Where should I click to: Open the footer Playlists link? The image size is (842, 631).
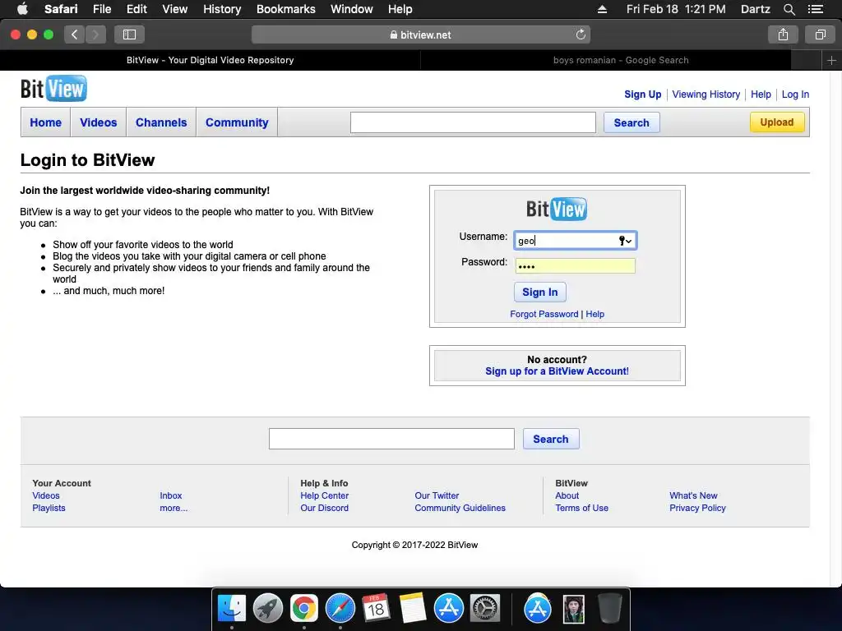49,508
